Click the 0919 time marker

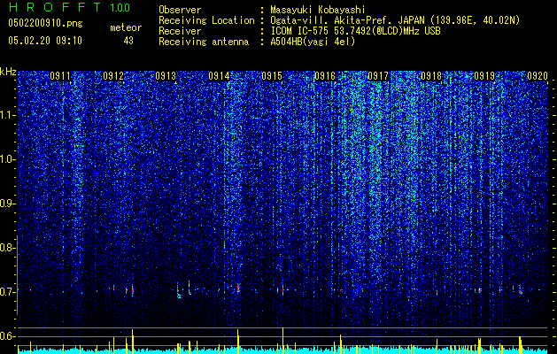click(484, 76)
